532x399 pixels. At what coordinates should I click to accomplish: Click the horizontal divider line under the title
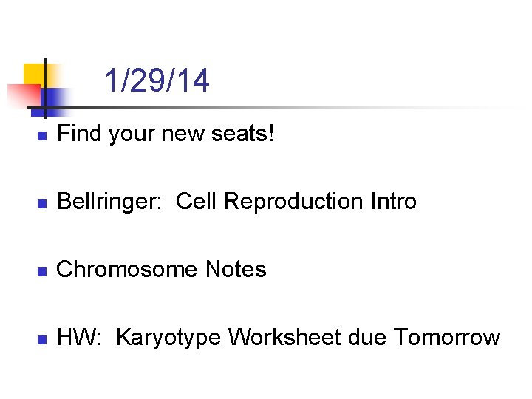tap(296, 108)
